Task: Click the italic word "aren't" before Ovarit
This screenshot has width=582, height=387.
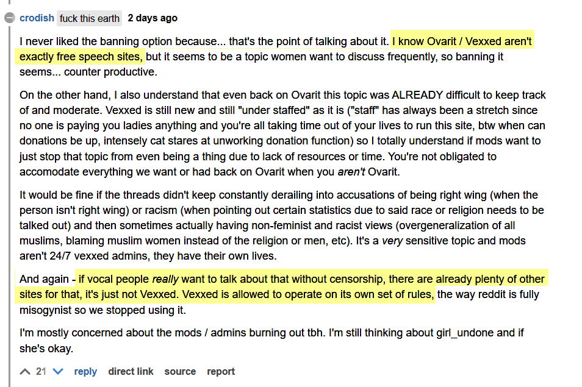Action: [x=351, y=172]
